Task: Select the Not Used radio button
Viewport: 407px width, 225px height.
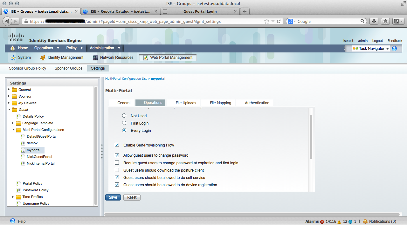Action: point(124,116)
